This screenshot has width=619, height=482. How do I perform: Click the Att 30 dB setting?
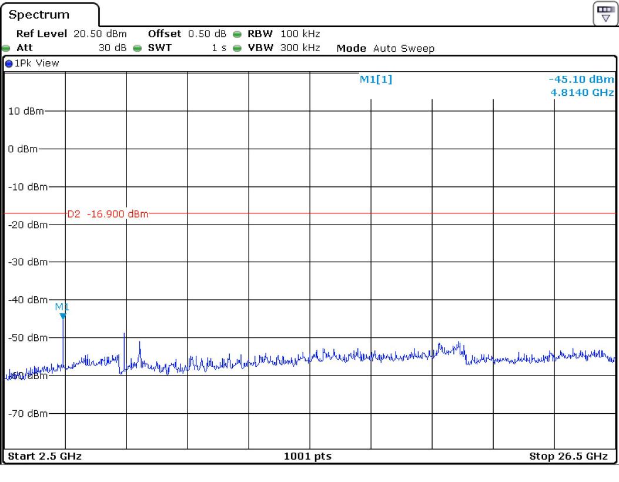[x=72, y=48]
